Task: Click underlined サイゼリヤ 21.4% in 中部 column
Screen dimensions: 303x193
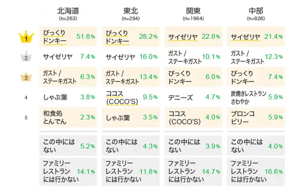Action: [x=256, y=37]
